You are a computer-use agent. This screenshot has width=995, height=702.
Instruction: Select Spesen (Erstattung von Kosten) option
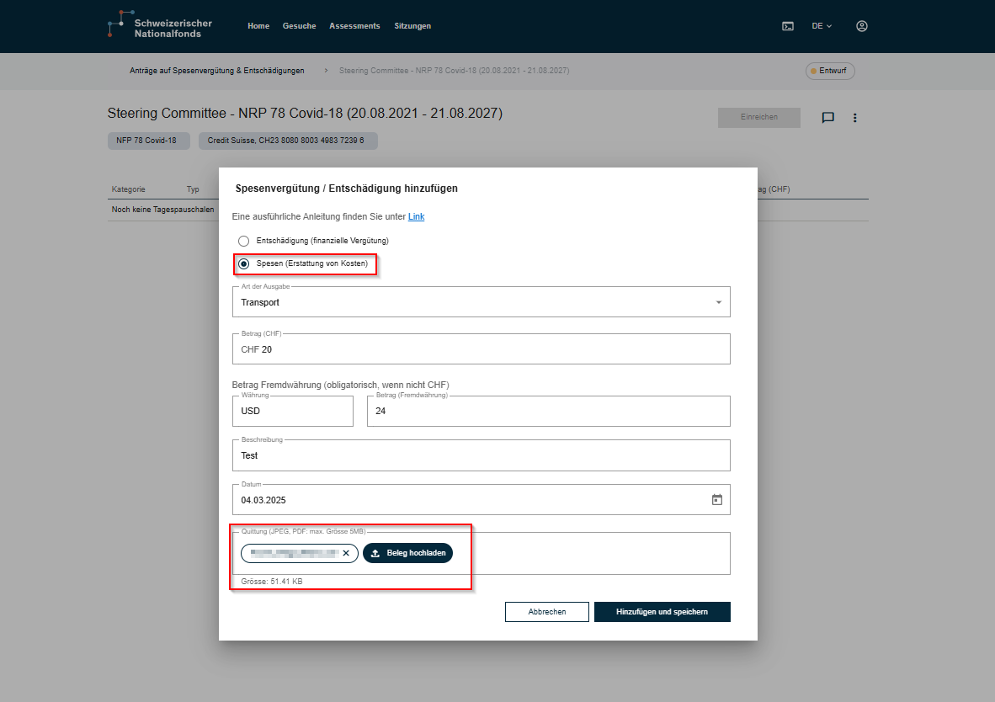click(244, 263)
